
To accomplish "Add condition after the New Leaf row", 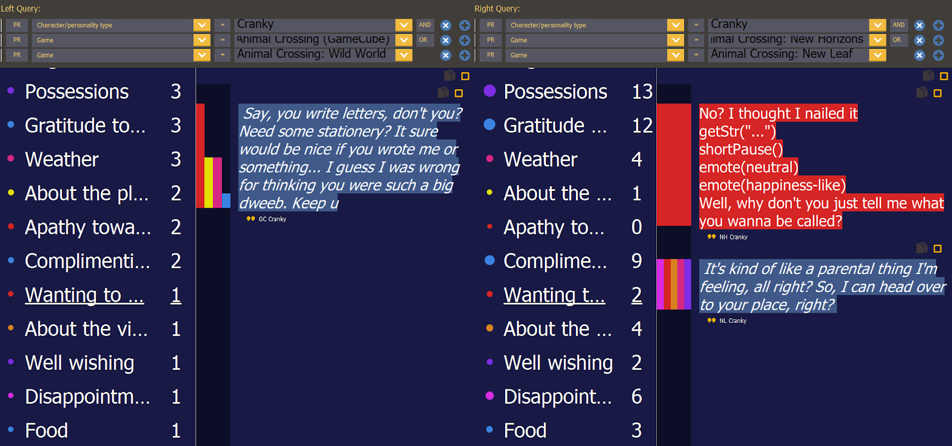I will [x=938, y=55].
